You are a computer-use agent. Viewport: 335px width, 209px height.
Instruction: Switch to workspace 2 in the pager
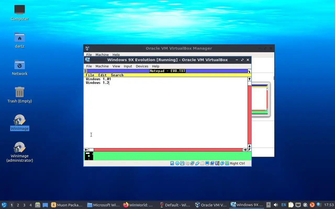tap(18, 205)
